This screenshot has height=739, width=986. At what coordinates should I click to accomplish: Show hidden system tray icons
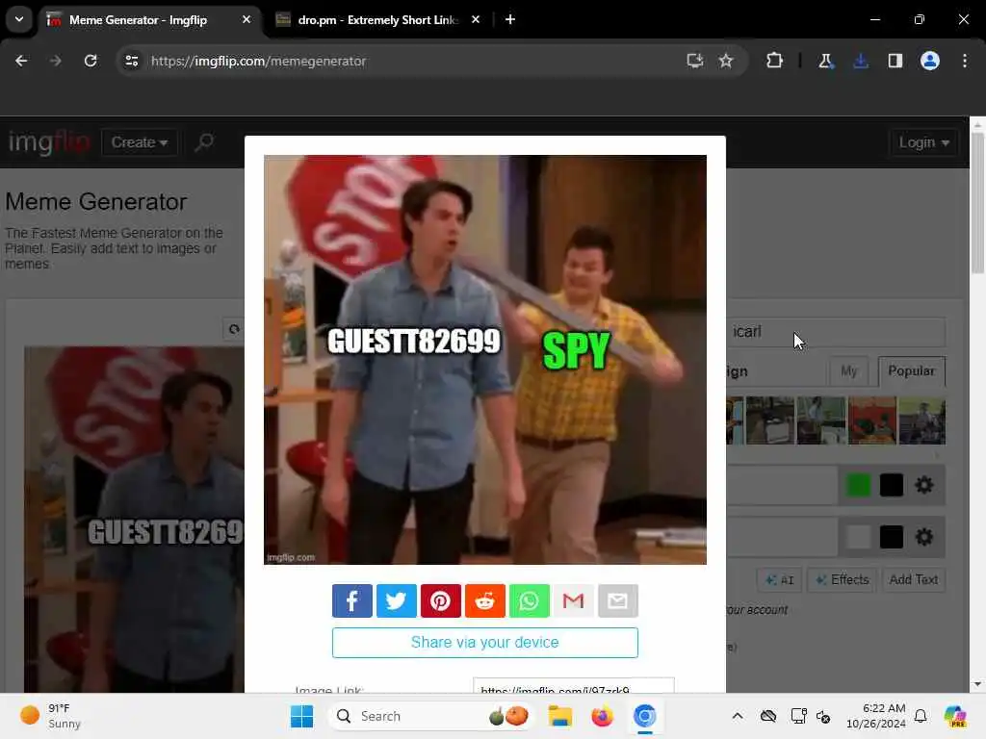pyautogui.click(x=737, y=716)
